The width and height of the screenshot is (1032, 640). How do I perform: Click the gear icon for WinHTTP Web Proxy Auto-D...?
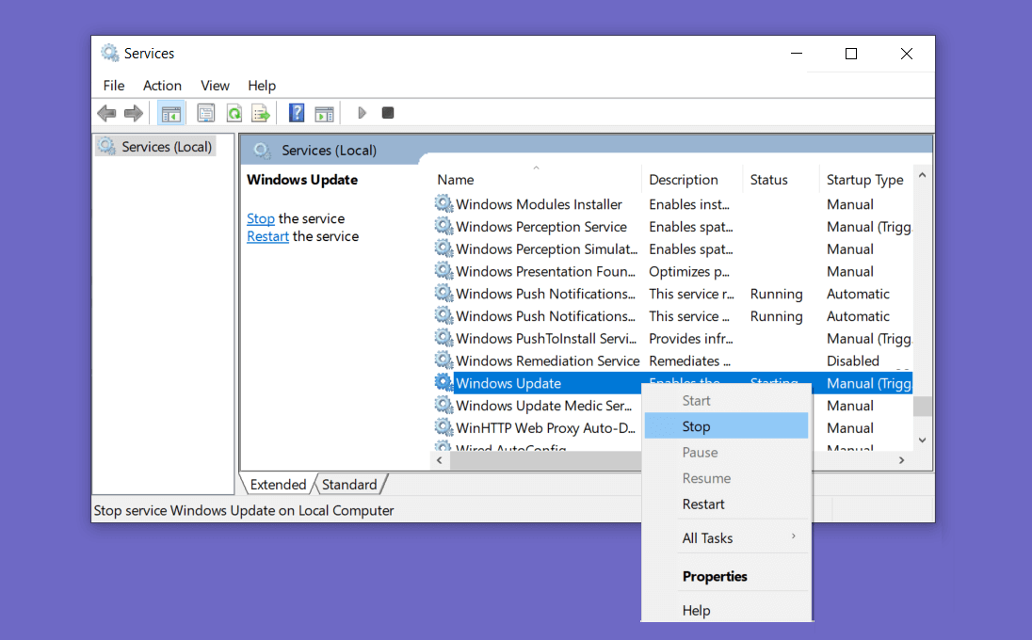444,427
